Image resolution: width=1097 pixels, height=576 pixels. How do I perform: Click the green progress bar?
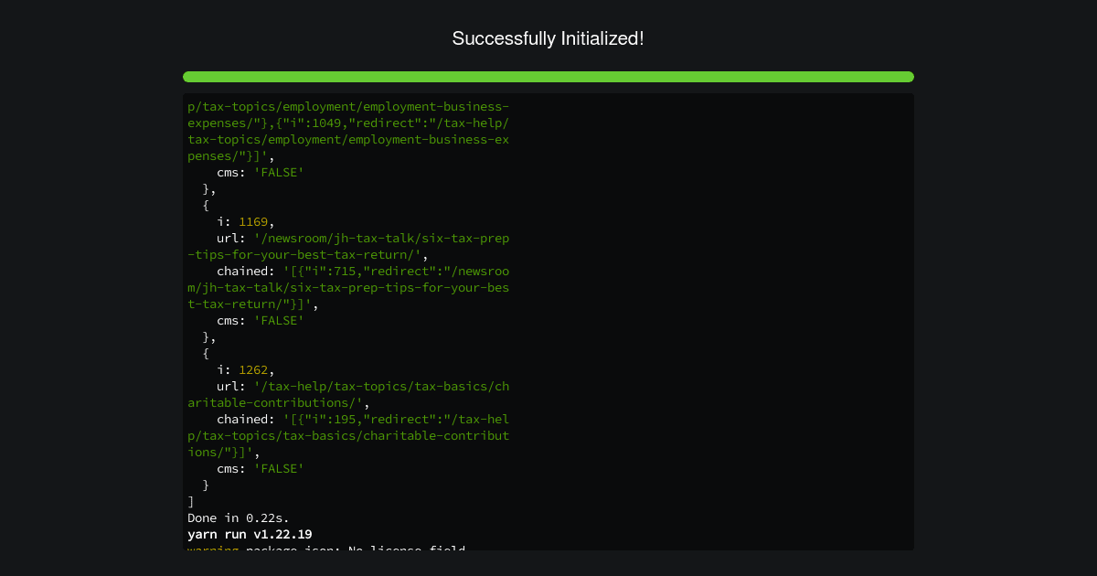[x=548, y=77]
